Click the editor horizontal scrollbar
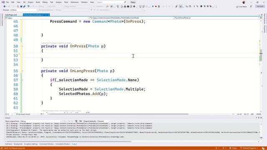Screen dimensions: 267x150 click(x=118, y=114)
